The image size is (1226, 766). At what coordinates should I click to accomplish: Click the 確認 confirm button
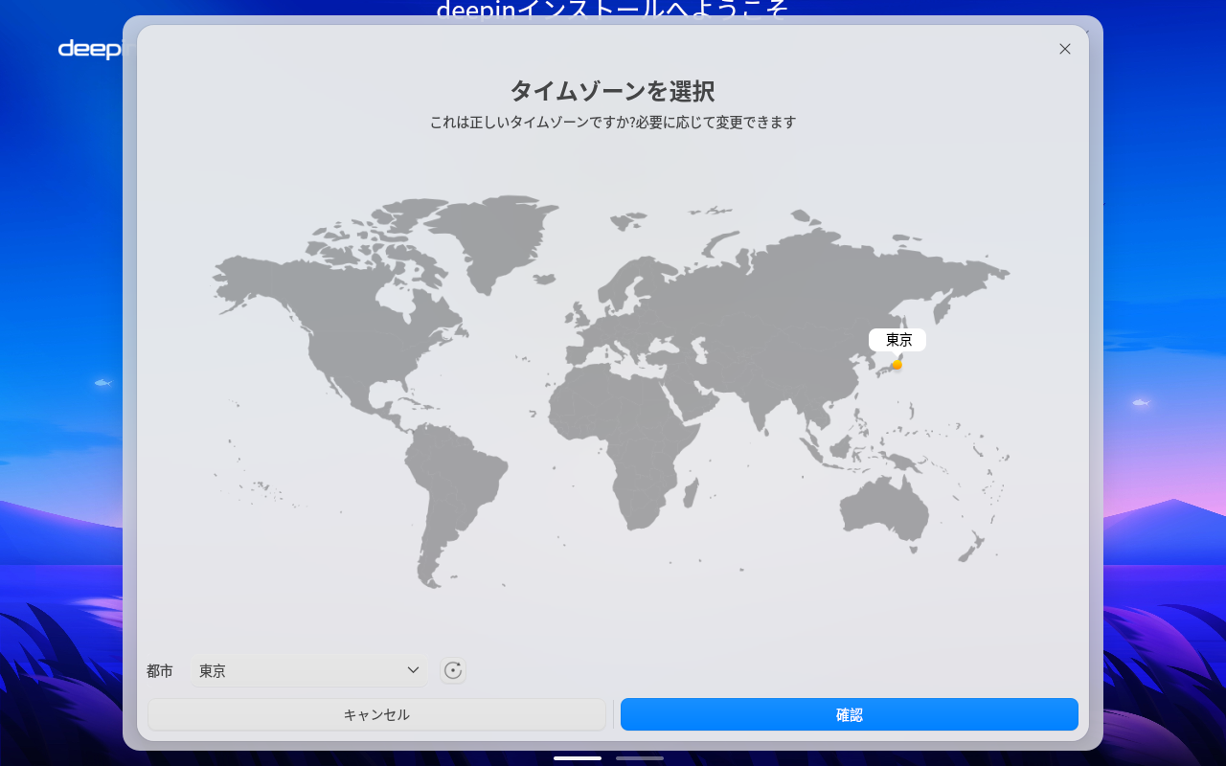pos(850,714)
